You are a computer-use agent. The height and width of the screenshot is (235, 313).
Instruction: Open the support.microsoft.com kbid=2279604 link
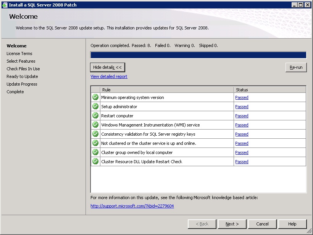[132, 206]
